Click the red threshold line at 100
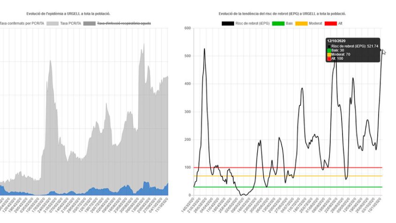Screen dimensions: 396x223 click(282, 168)
